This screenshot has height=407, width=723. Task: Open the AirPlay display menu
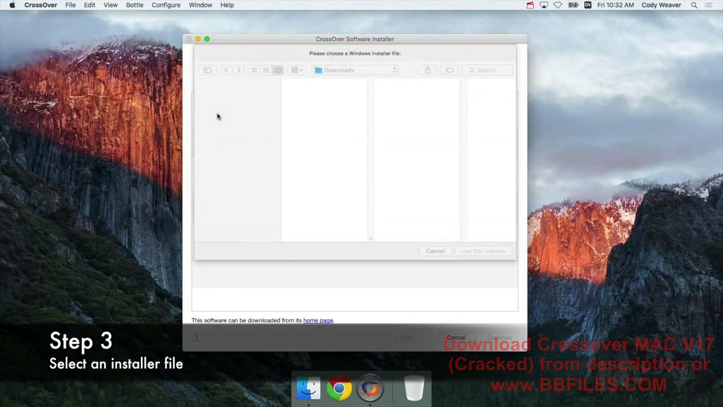tap(544, 5)
